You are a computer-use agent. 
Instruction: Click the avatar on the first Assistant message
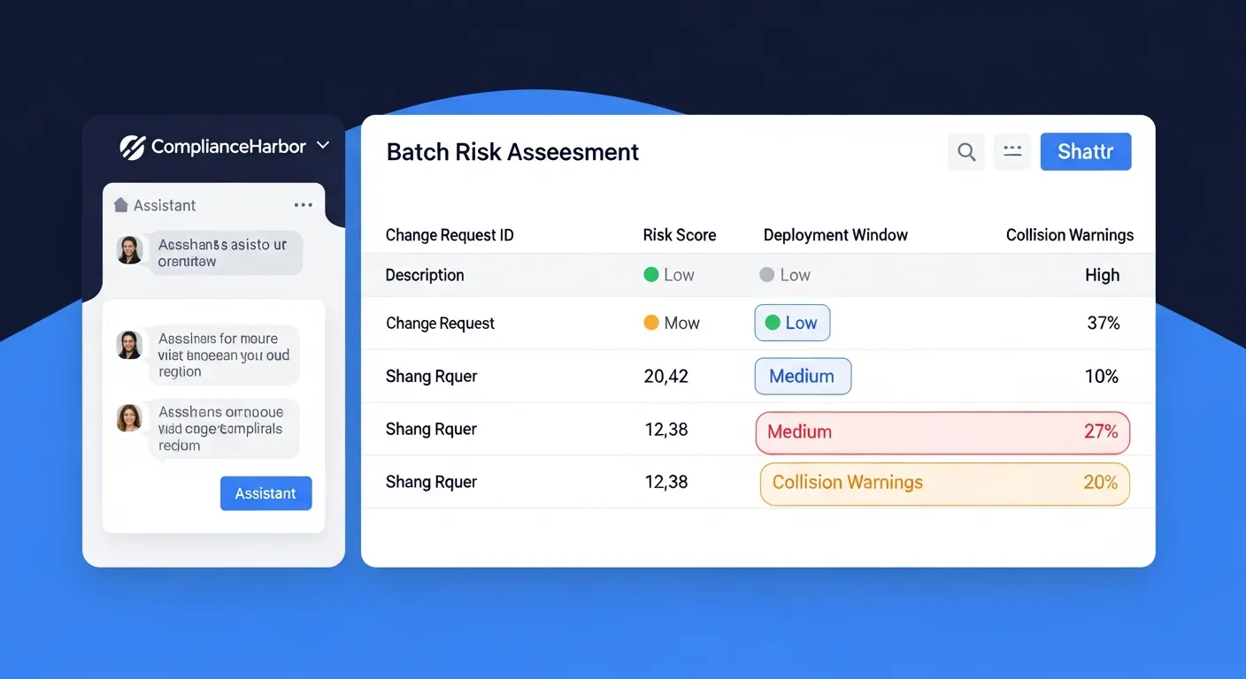129,250
